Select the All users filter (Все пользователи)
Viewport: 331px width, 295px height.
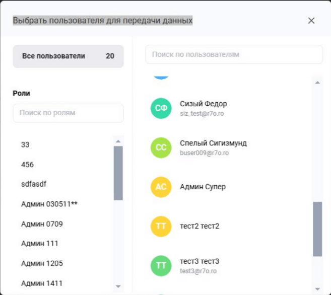click(x=68, y=56)
